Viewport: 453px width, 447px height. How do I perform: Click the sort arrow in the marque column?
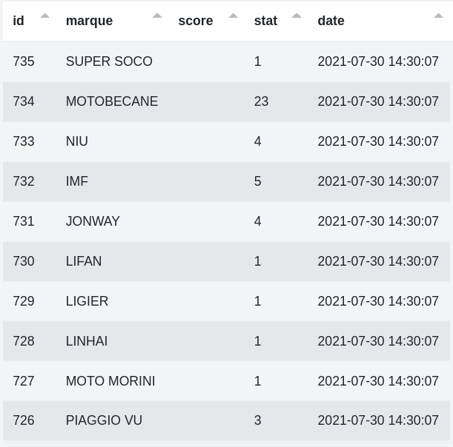tap(157, 16)
